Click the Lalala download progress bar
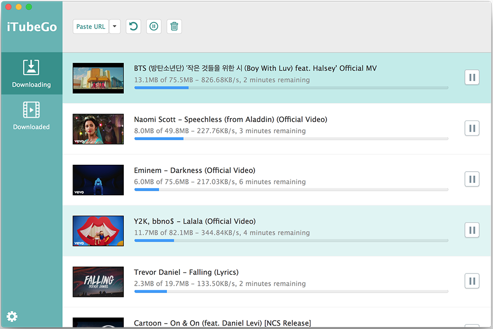The height and width of the screenshot is (329, 493). point(291,240)
